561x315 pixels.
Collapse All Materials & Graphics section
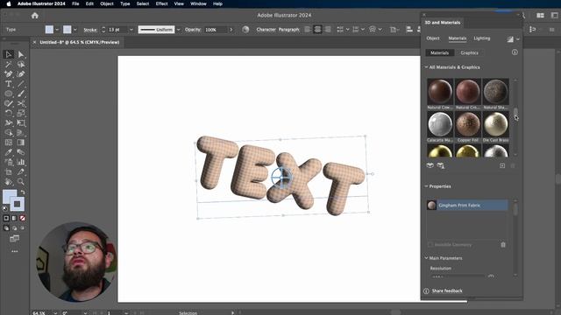click(x=426, y=67)
